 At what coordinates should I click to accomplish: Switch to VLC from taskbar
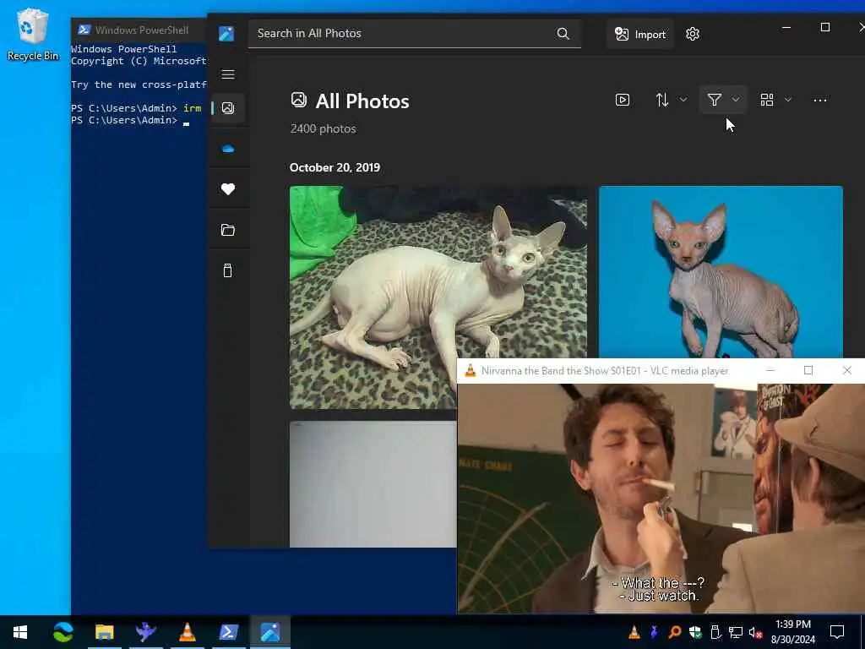coord(187,632)
